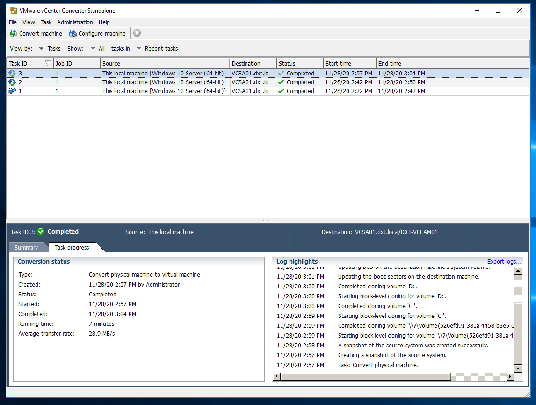Click the 'Convert physical machine to virtual machine' text
The image size is (536, 405).
pos(144,274)
